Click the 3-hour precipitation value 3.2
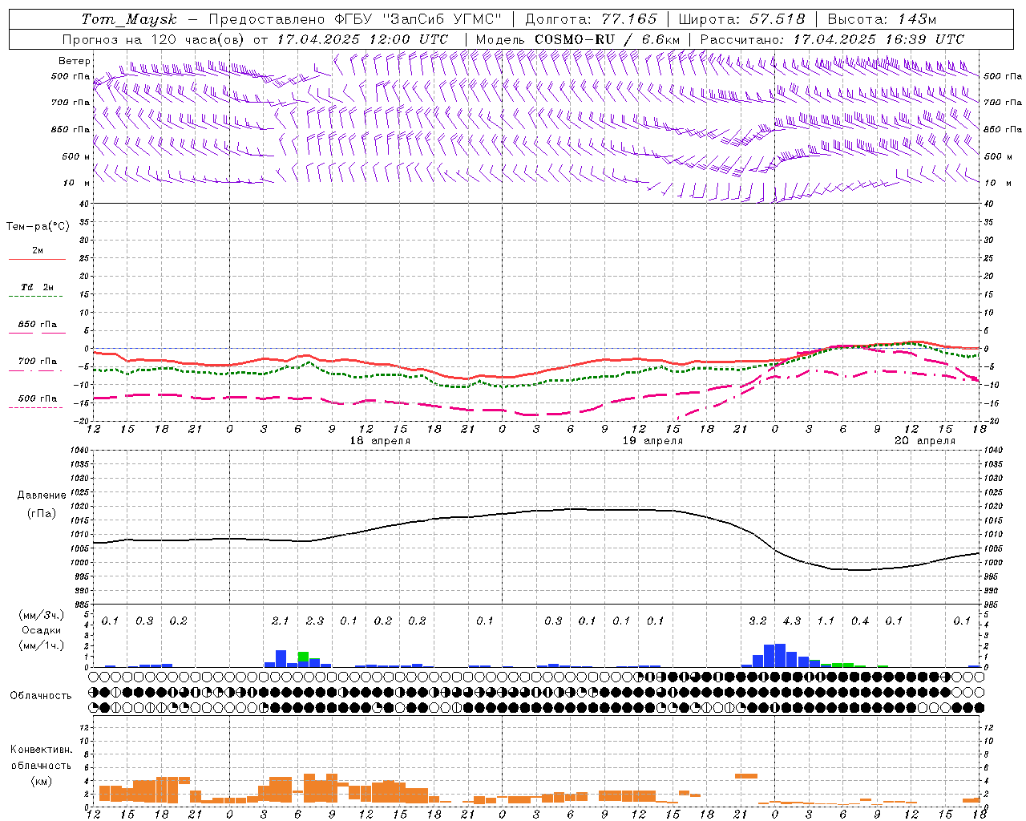1026x821 pixels. (757, 621)
